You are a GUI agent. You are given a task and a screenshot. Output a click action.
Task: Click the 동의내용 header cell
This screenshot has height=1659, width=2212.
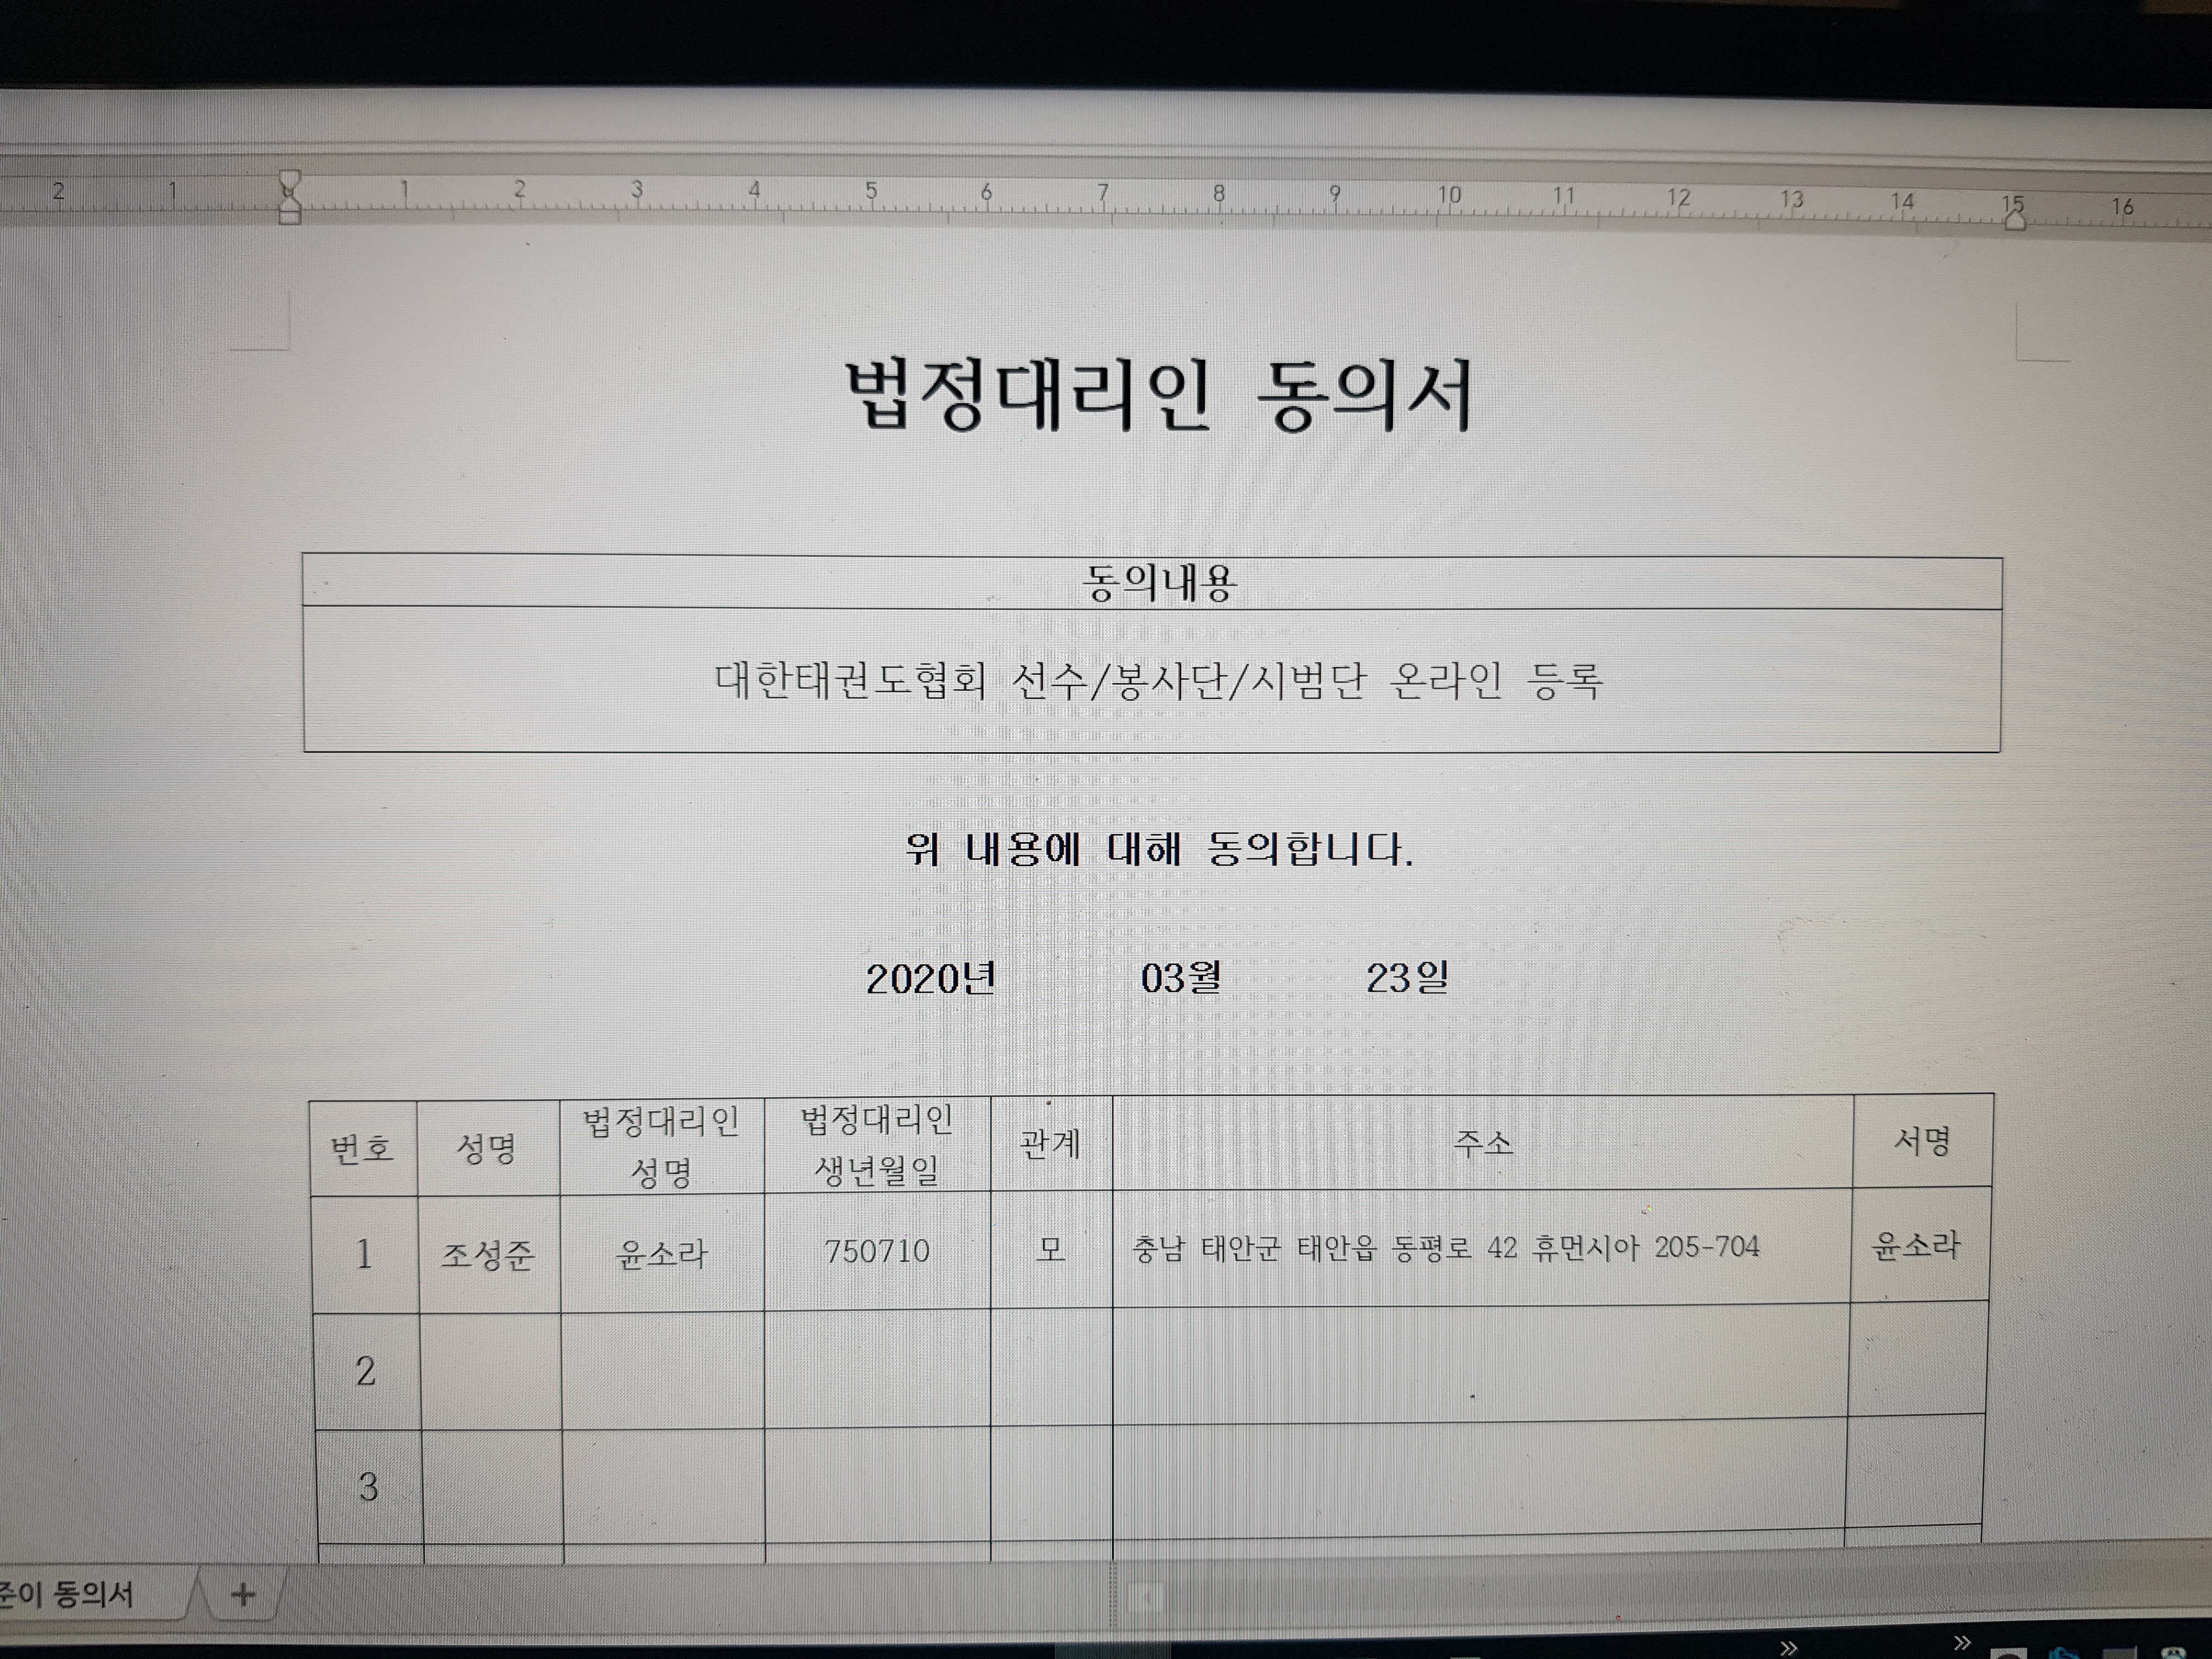(x=1152, y=582)
